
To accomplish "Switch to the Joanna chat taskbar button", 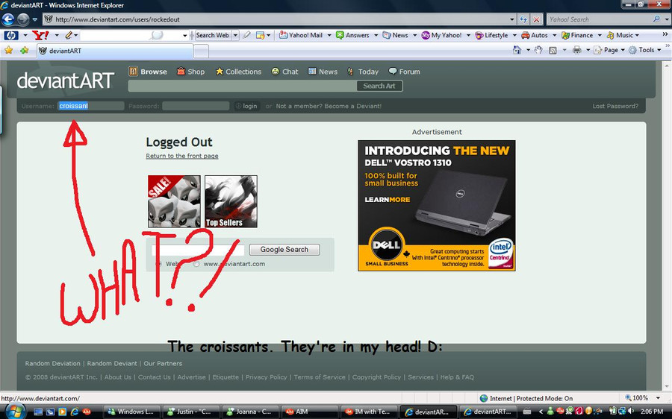I will coord(251,412).
